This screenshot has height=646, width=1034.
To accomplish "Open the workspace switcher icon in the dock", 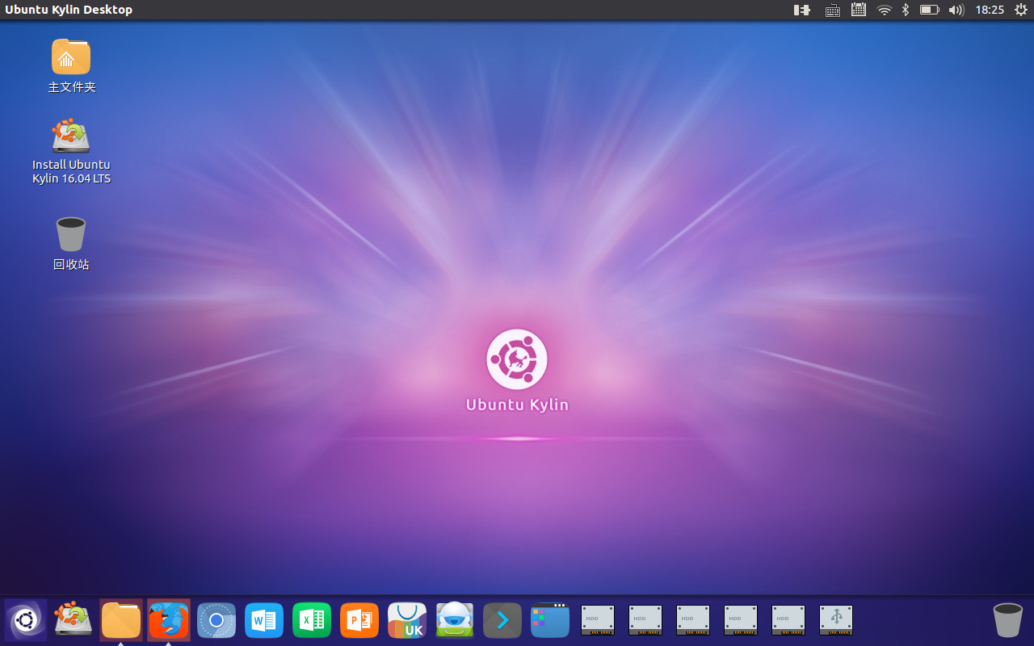I will point(550,620).
